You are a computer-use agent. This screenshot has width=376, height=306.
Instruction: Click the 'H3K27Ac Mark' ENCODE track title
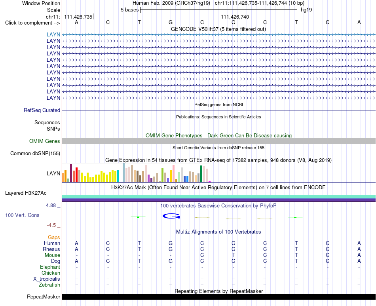coord(218,187)
